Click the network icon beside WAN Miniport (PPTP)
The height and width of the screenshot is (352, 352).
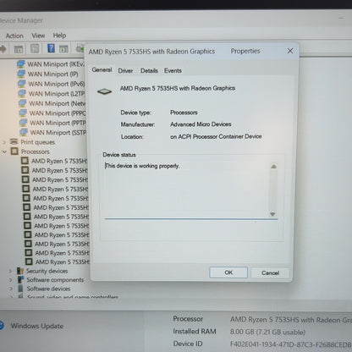(24, 123)
